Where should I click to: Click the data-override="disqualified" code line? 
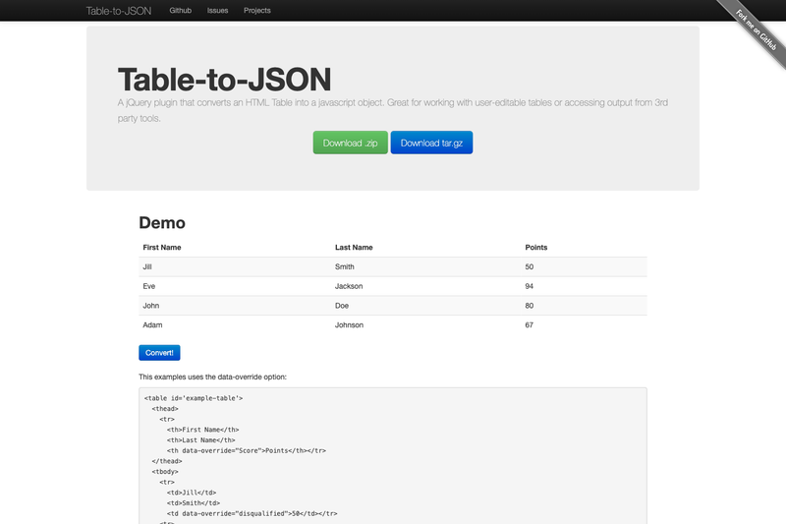click(253, 514)
